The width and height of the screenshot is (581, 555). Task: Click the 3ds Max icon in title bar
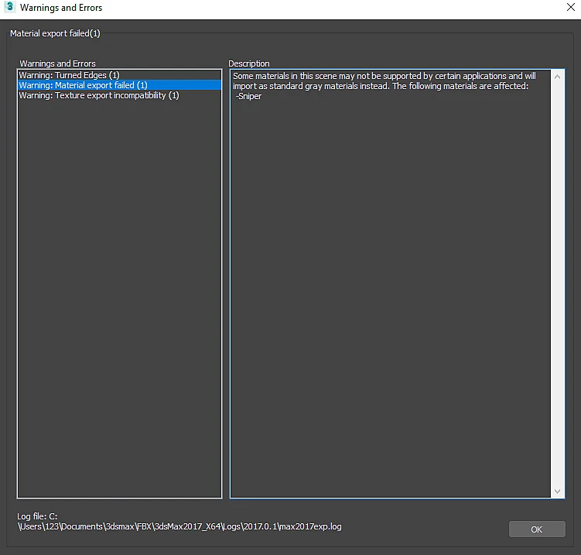[9, 7]
